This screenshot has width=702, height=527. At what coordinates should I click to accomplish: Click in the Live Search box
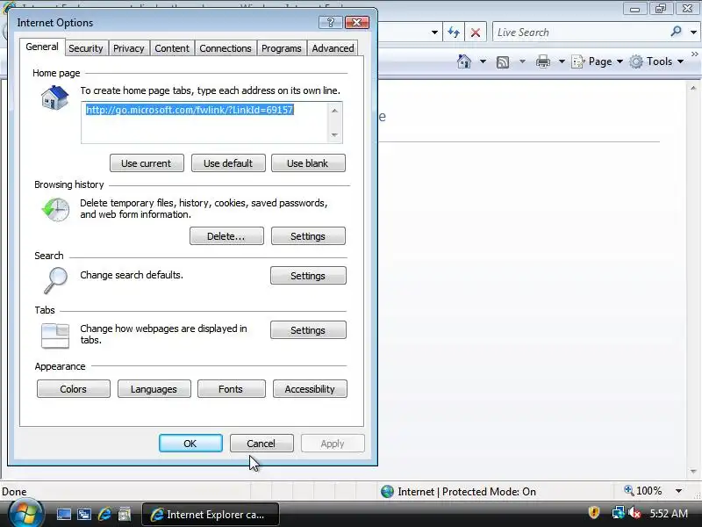pyautogui.click(x=580, y=32)
